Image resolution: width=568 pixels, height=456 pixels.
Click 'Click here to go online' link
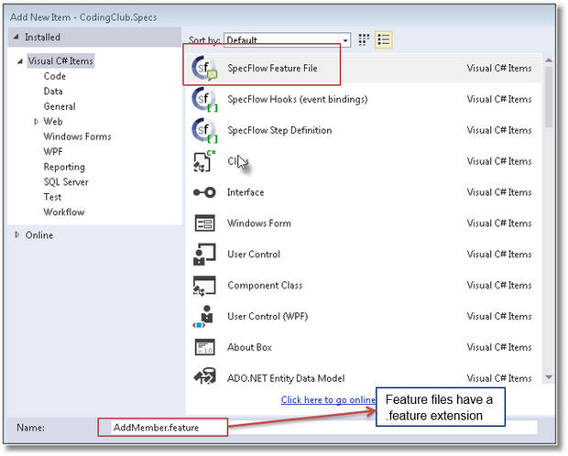click(328, 400)
